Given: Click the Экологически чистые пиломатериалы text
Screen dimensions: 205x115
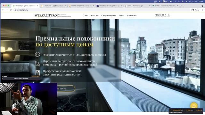Looking at the screenshot, I should click(74, 55).
